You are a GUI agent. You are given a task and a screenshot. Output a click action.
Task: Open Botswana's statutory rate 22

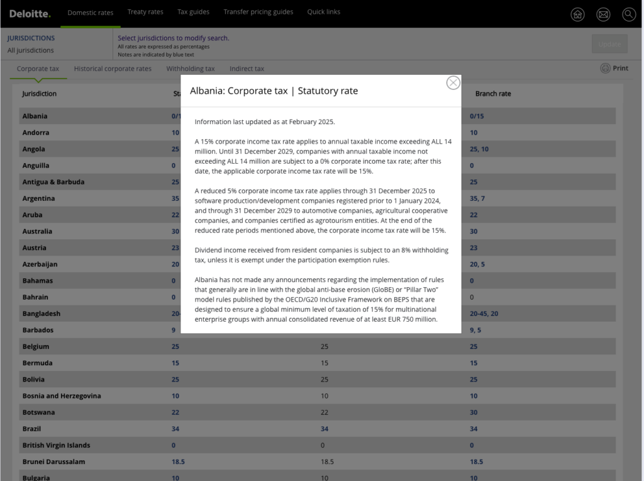tap(175, 412)
